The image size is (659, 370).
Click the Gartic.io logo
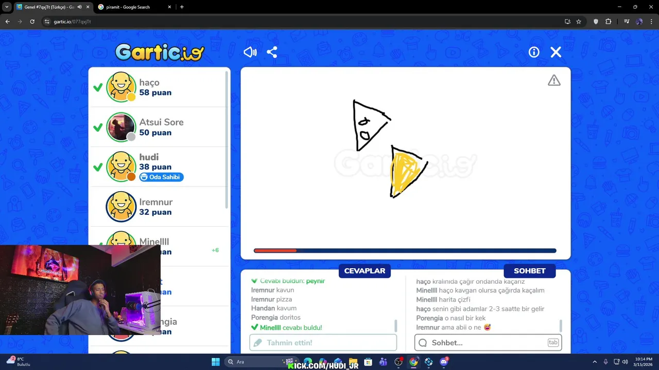click(x=160, y=52)
